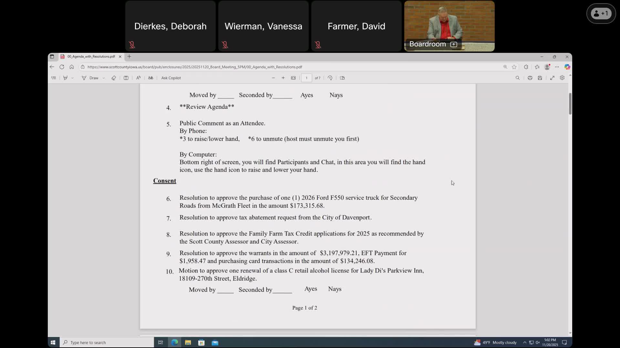The image size is (620, 348).
Task: Switch to the 00_Agenda_with_Resolutions.pdf tab
Action: click(90, 56)
